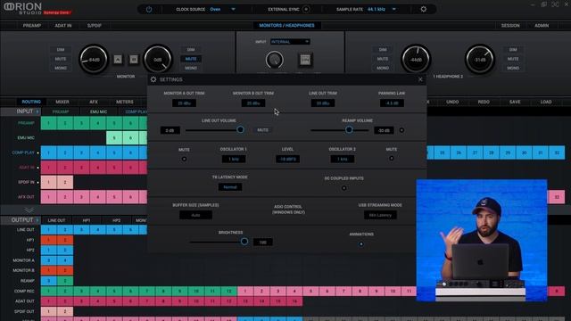Toggle MUTE for headphone 2
Image resolution: width=571 pixels, height=321 pixels.
513,59
